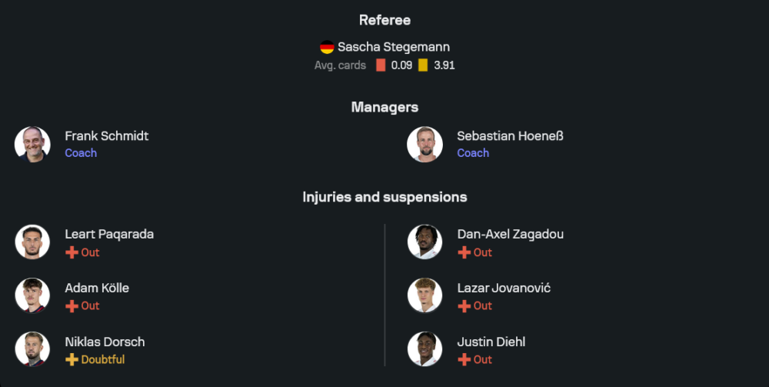
Task: Click the Coach label under Frank Schmidt
Action: (x=81, y=153)
